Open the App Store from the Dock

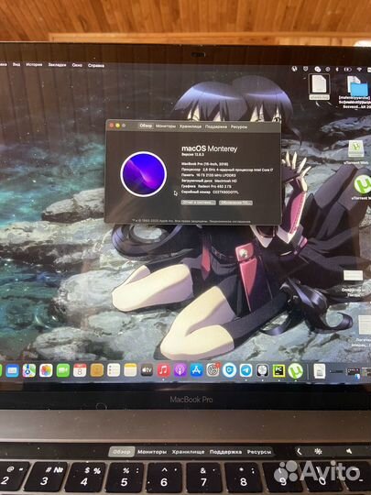197,370
